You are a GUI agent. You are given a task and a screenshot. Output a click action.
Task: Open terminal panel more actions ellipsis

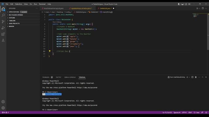(199, 77)
